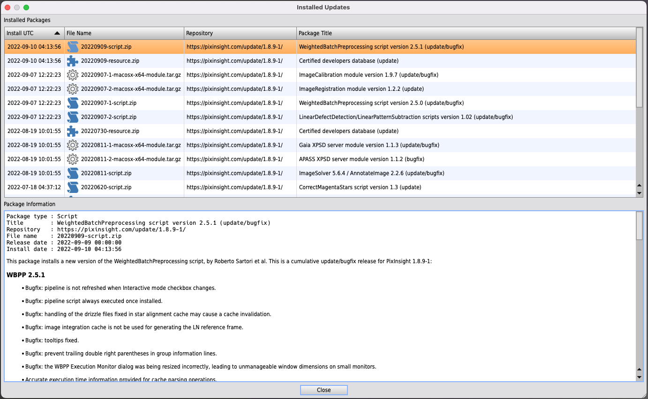
Task: Click the Package Title column header
Action: click(466, 33)
